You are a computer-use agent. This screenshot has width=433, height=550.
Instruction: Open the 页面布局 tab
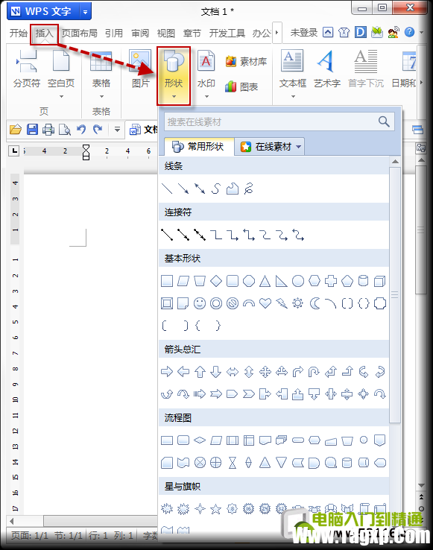pos(80,34)
